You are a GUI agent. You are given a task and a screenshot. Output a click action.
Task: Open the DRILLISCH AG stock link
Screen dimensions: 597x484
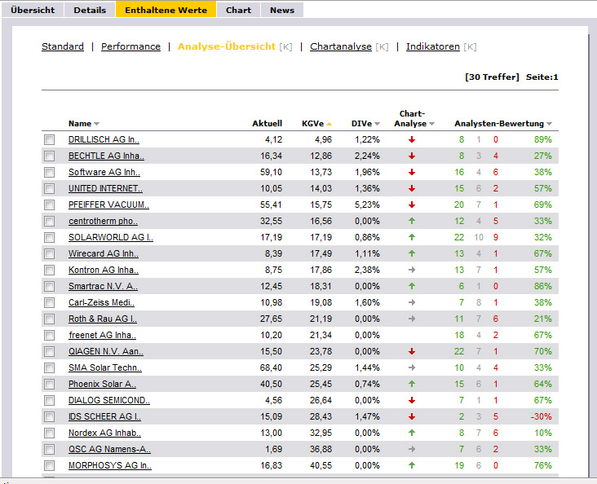(x=104, y=139)
